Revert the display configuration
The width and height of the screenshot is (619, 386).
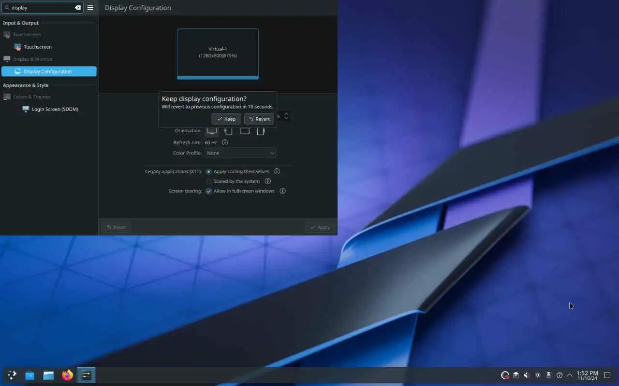point(259,119)
